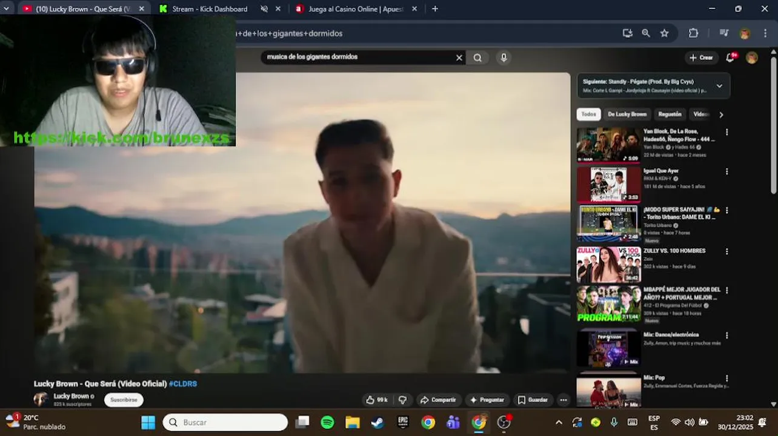
Task: Open Chrome media controls icon
Action: (x=724, y=33)
